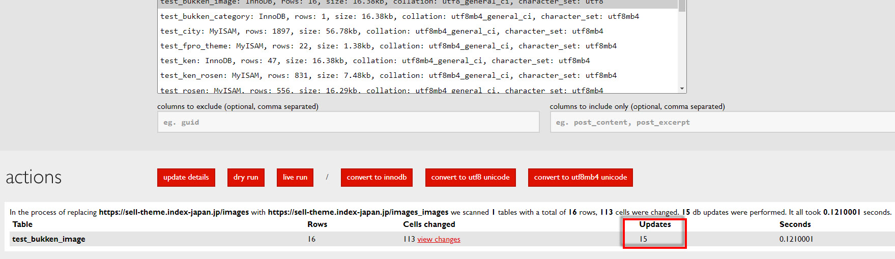
Task: Click the 'update details' button
Action: coord(186,178)
